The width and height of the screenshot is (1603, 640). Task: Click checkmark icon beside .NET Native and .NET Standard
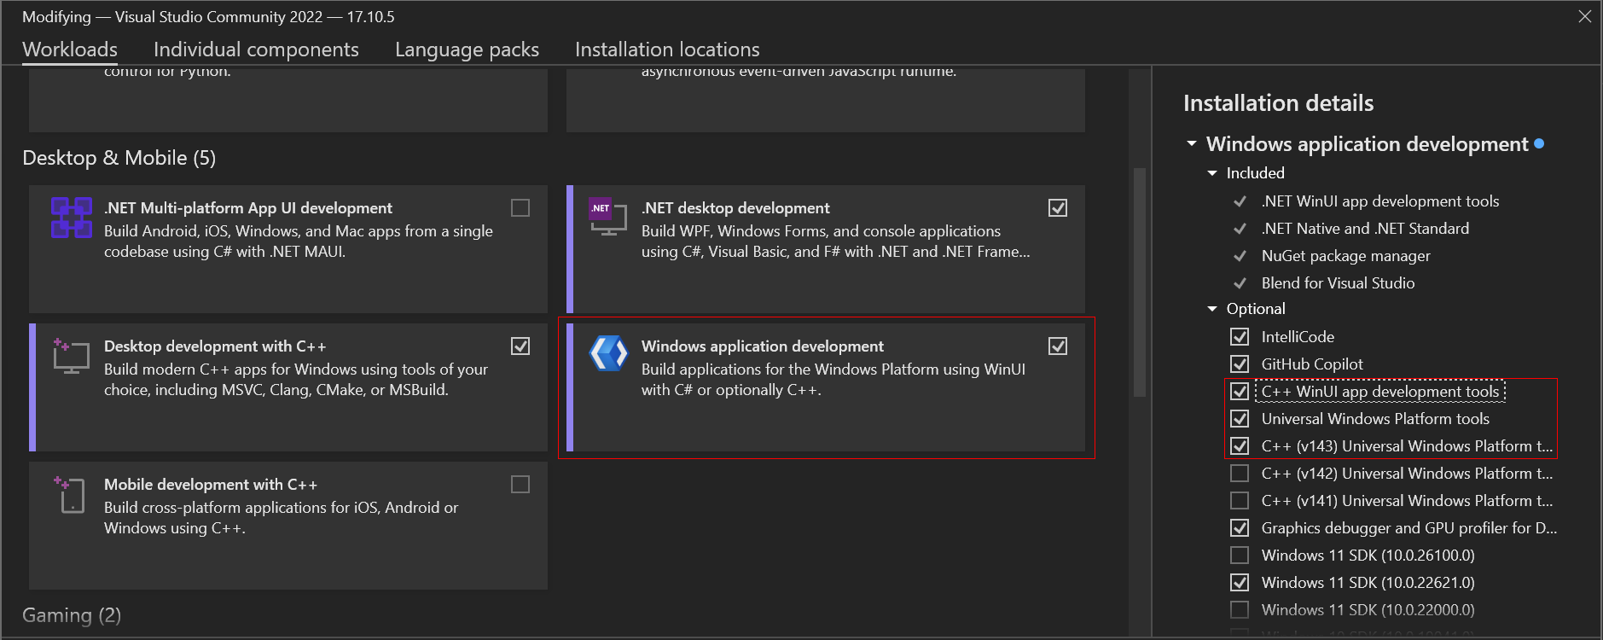click(1240, 229)
